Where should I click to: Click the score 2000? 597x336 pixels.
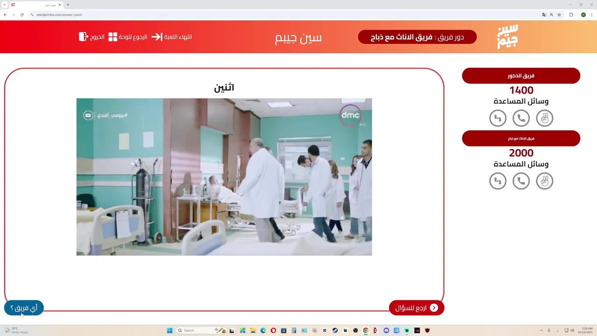(521, 153)
